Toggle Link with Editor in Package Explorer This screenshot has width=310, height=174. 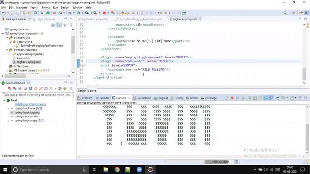(x=59, y=25)
